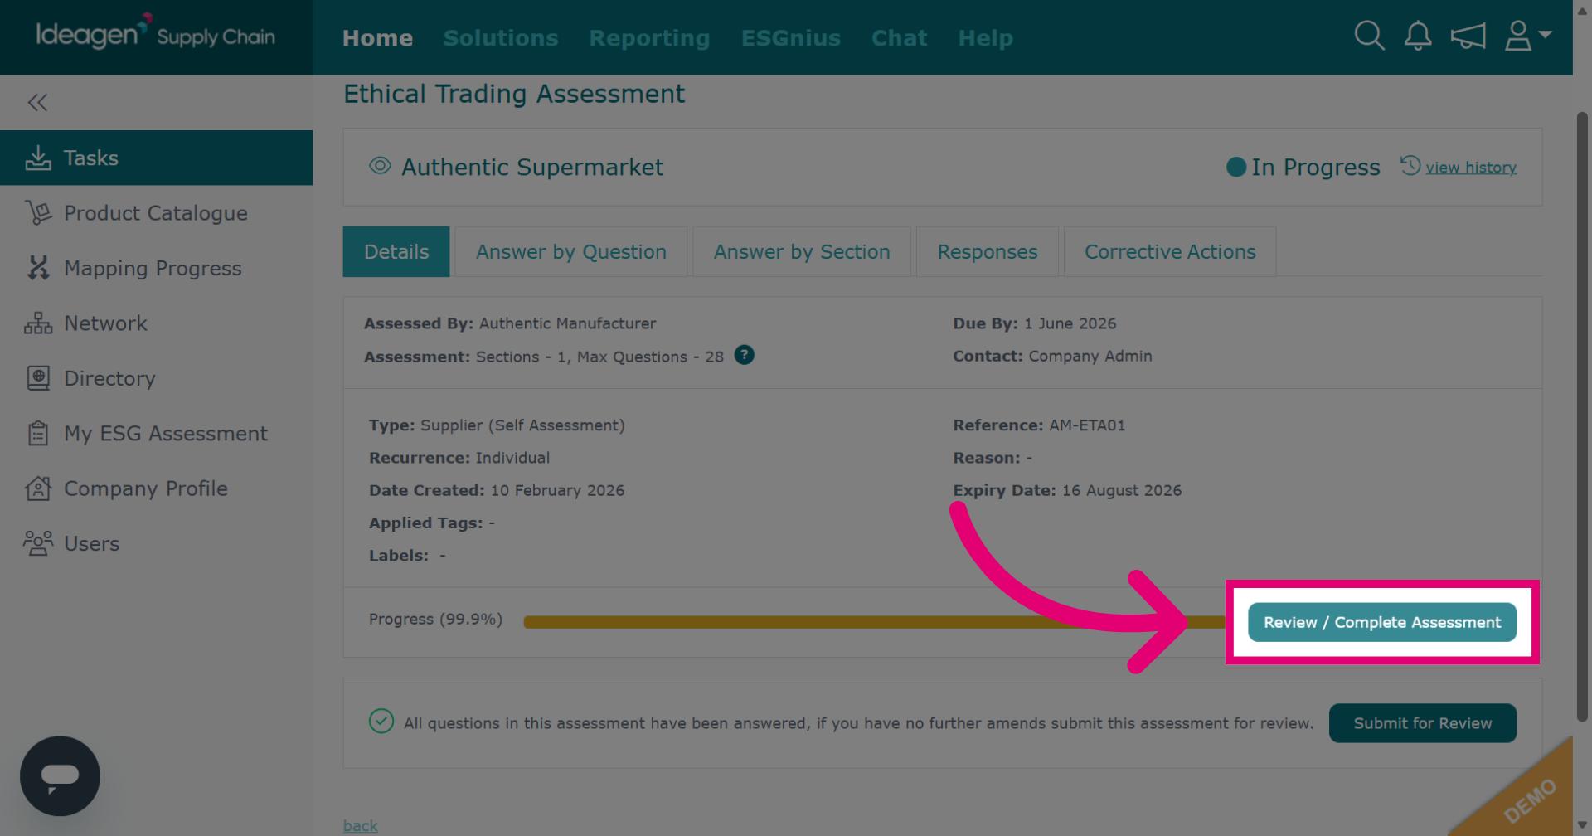Open the search magnifier icon
This screenshot has height=836, width=1592.
pos(1369,36)
